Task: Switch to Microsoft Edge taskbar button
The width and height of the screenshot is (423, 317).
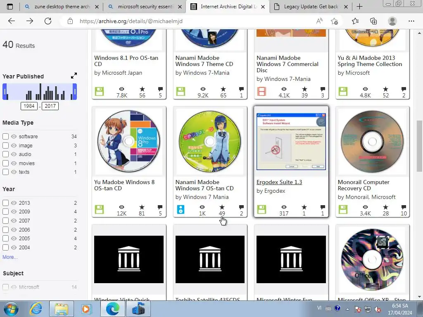Action: [x=112, y=309]
